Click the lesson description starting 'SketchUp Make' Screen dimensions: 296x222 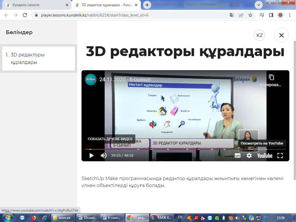click(x=182, y=182)
